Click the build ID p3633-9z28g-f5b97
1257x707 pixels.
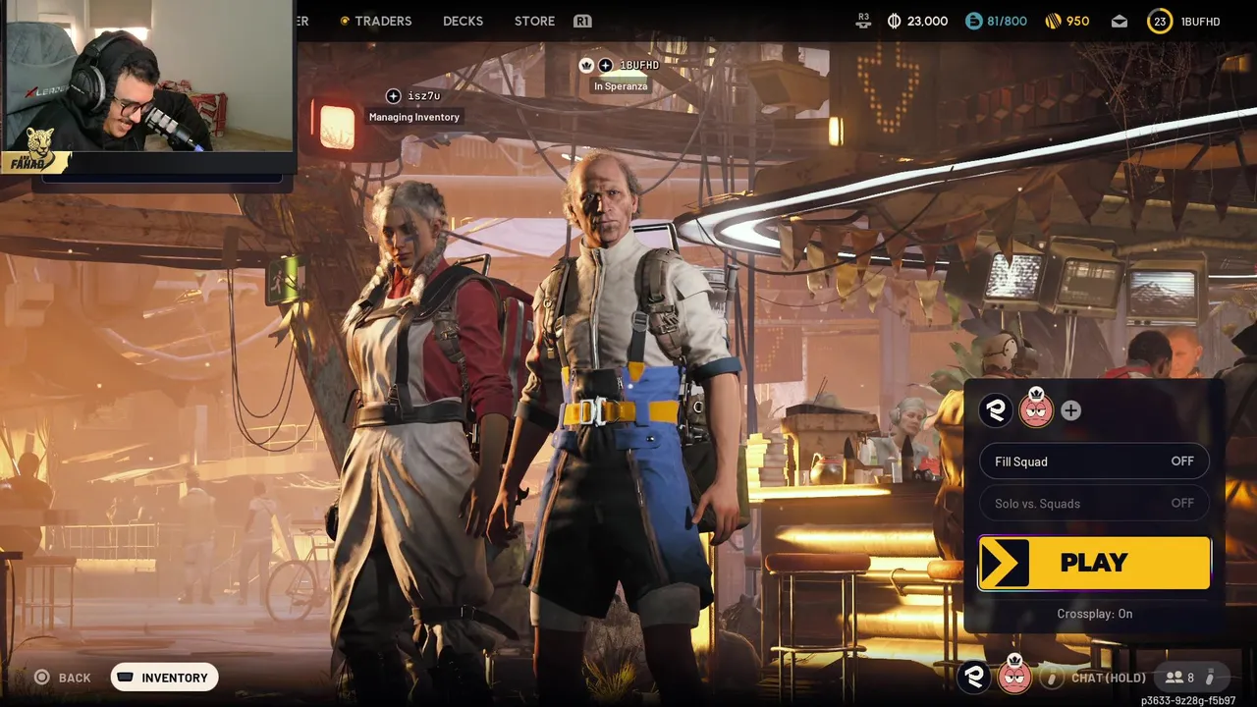pos(1188,700)
